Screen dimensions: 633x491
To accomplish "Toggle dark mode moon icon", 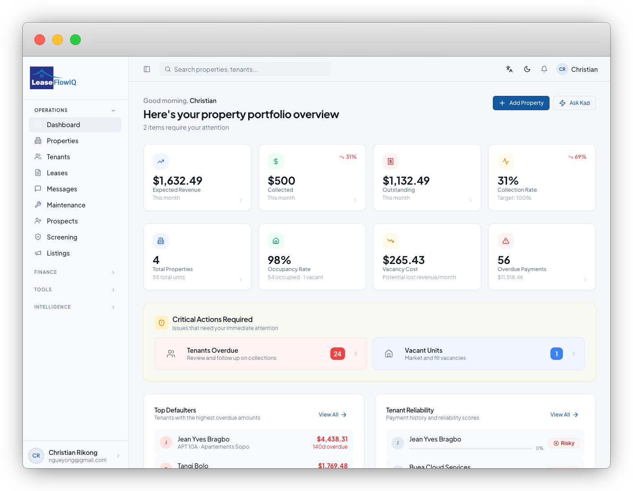I will pyautogui.click(x=527, y=69).
